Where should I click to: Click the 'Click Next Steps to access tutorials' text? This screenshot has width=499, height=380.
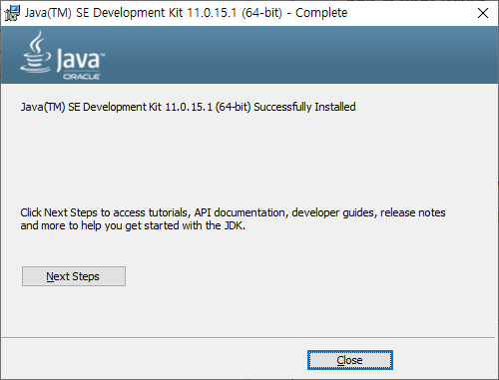[x=233, y=218]
